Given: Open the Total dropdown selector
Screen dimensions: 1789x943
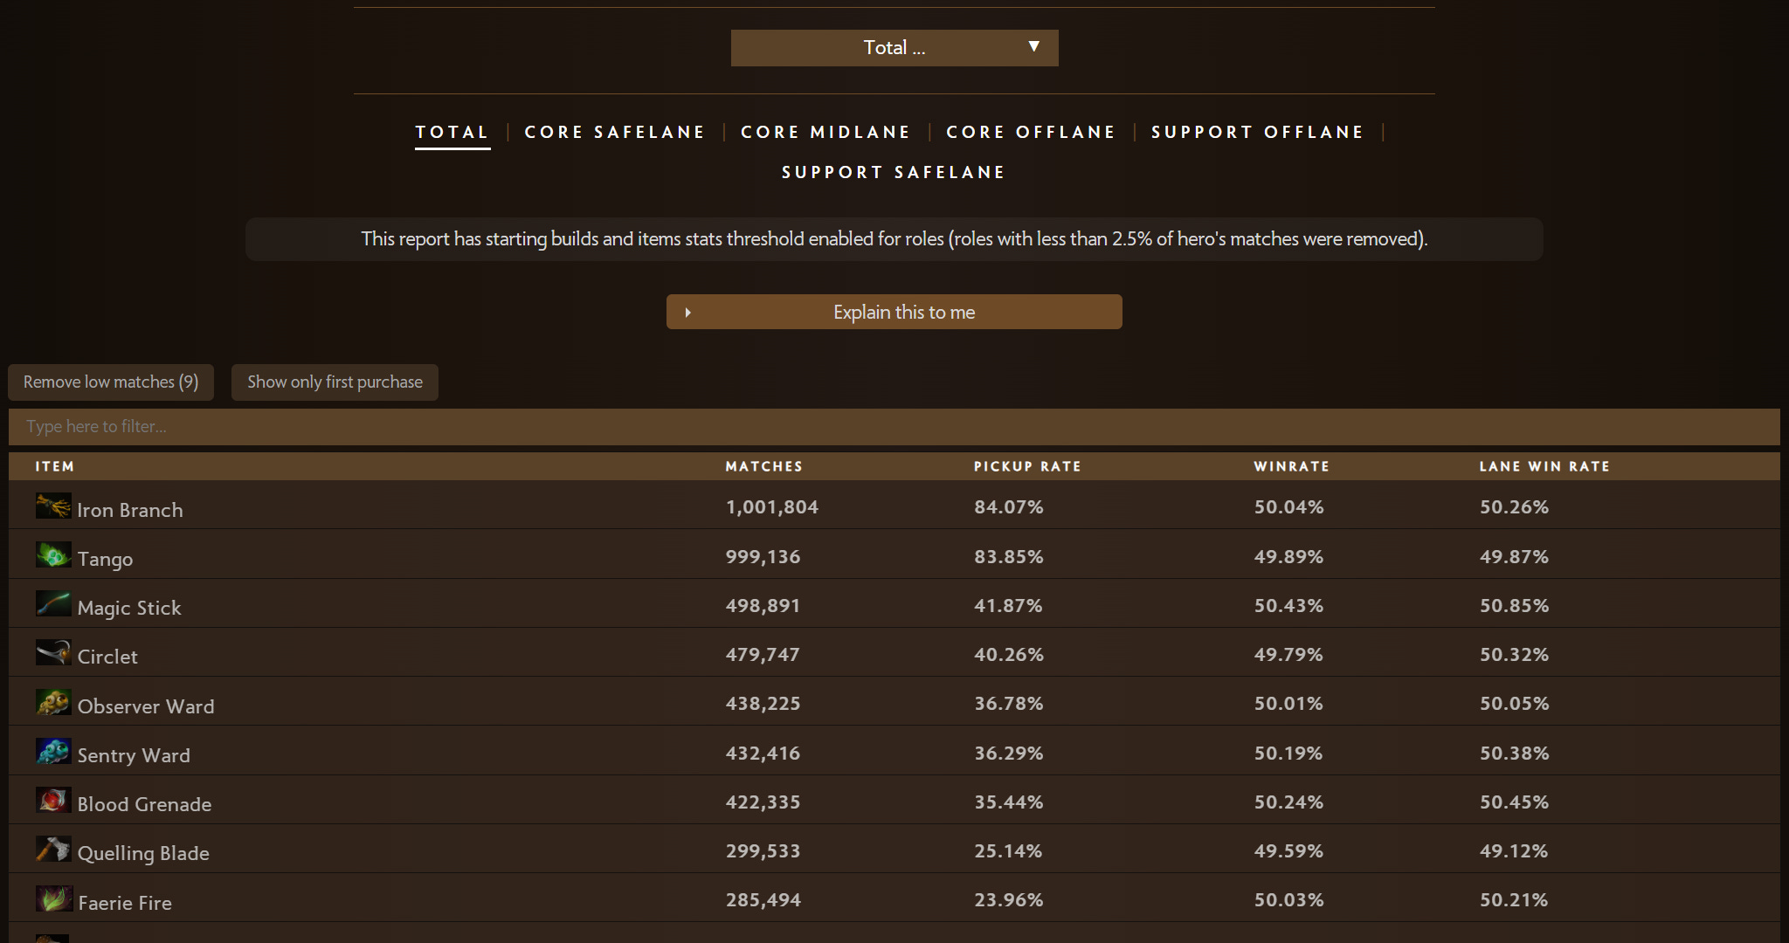Looking at the screenshot, I should pos(894,48).
